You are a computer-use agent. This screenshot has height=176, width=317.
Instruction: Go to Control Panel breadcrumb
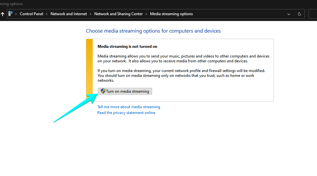pyautogui.click(x=31, y=14)
